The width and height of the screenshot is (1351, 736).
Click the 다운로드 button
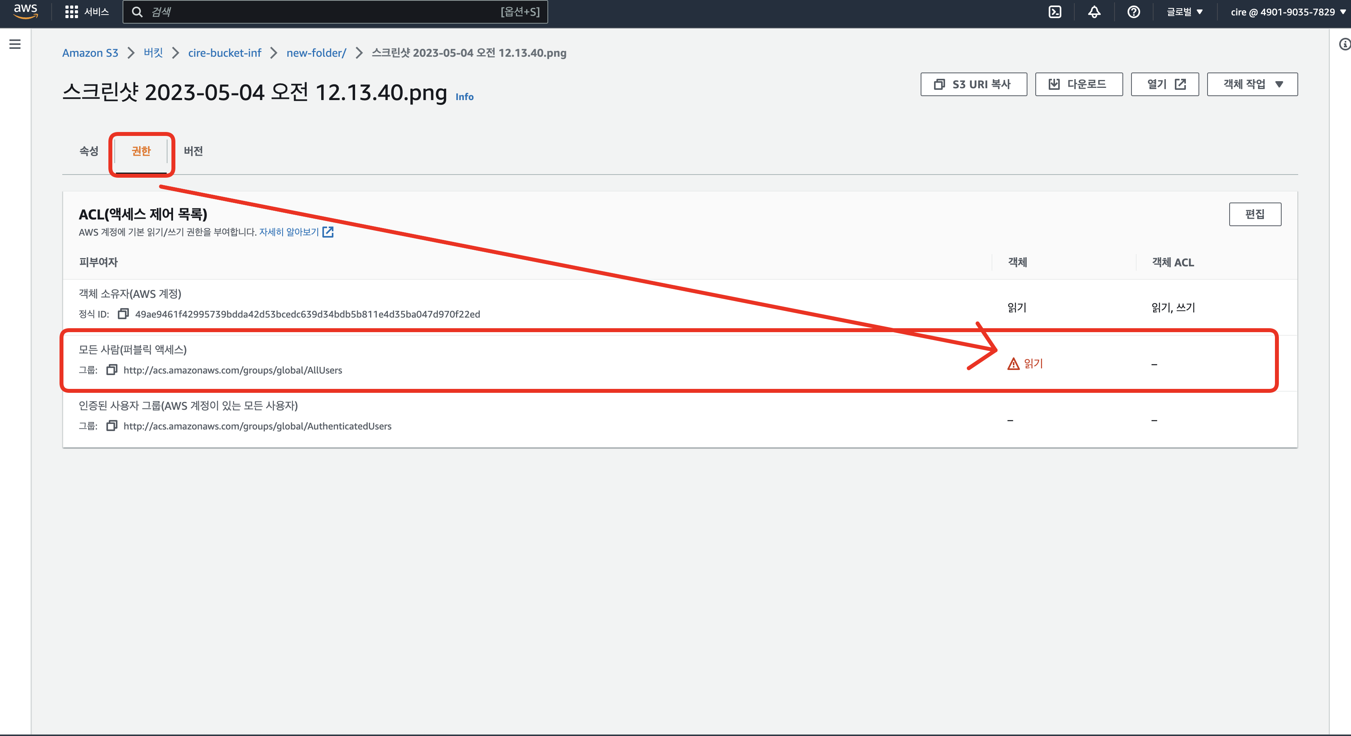1079,84
